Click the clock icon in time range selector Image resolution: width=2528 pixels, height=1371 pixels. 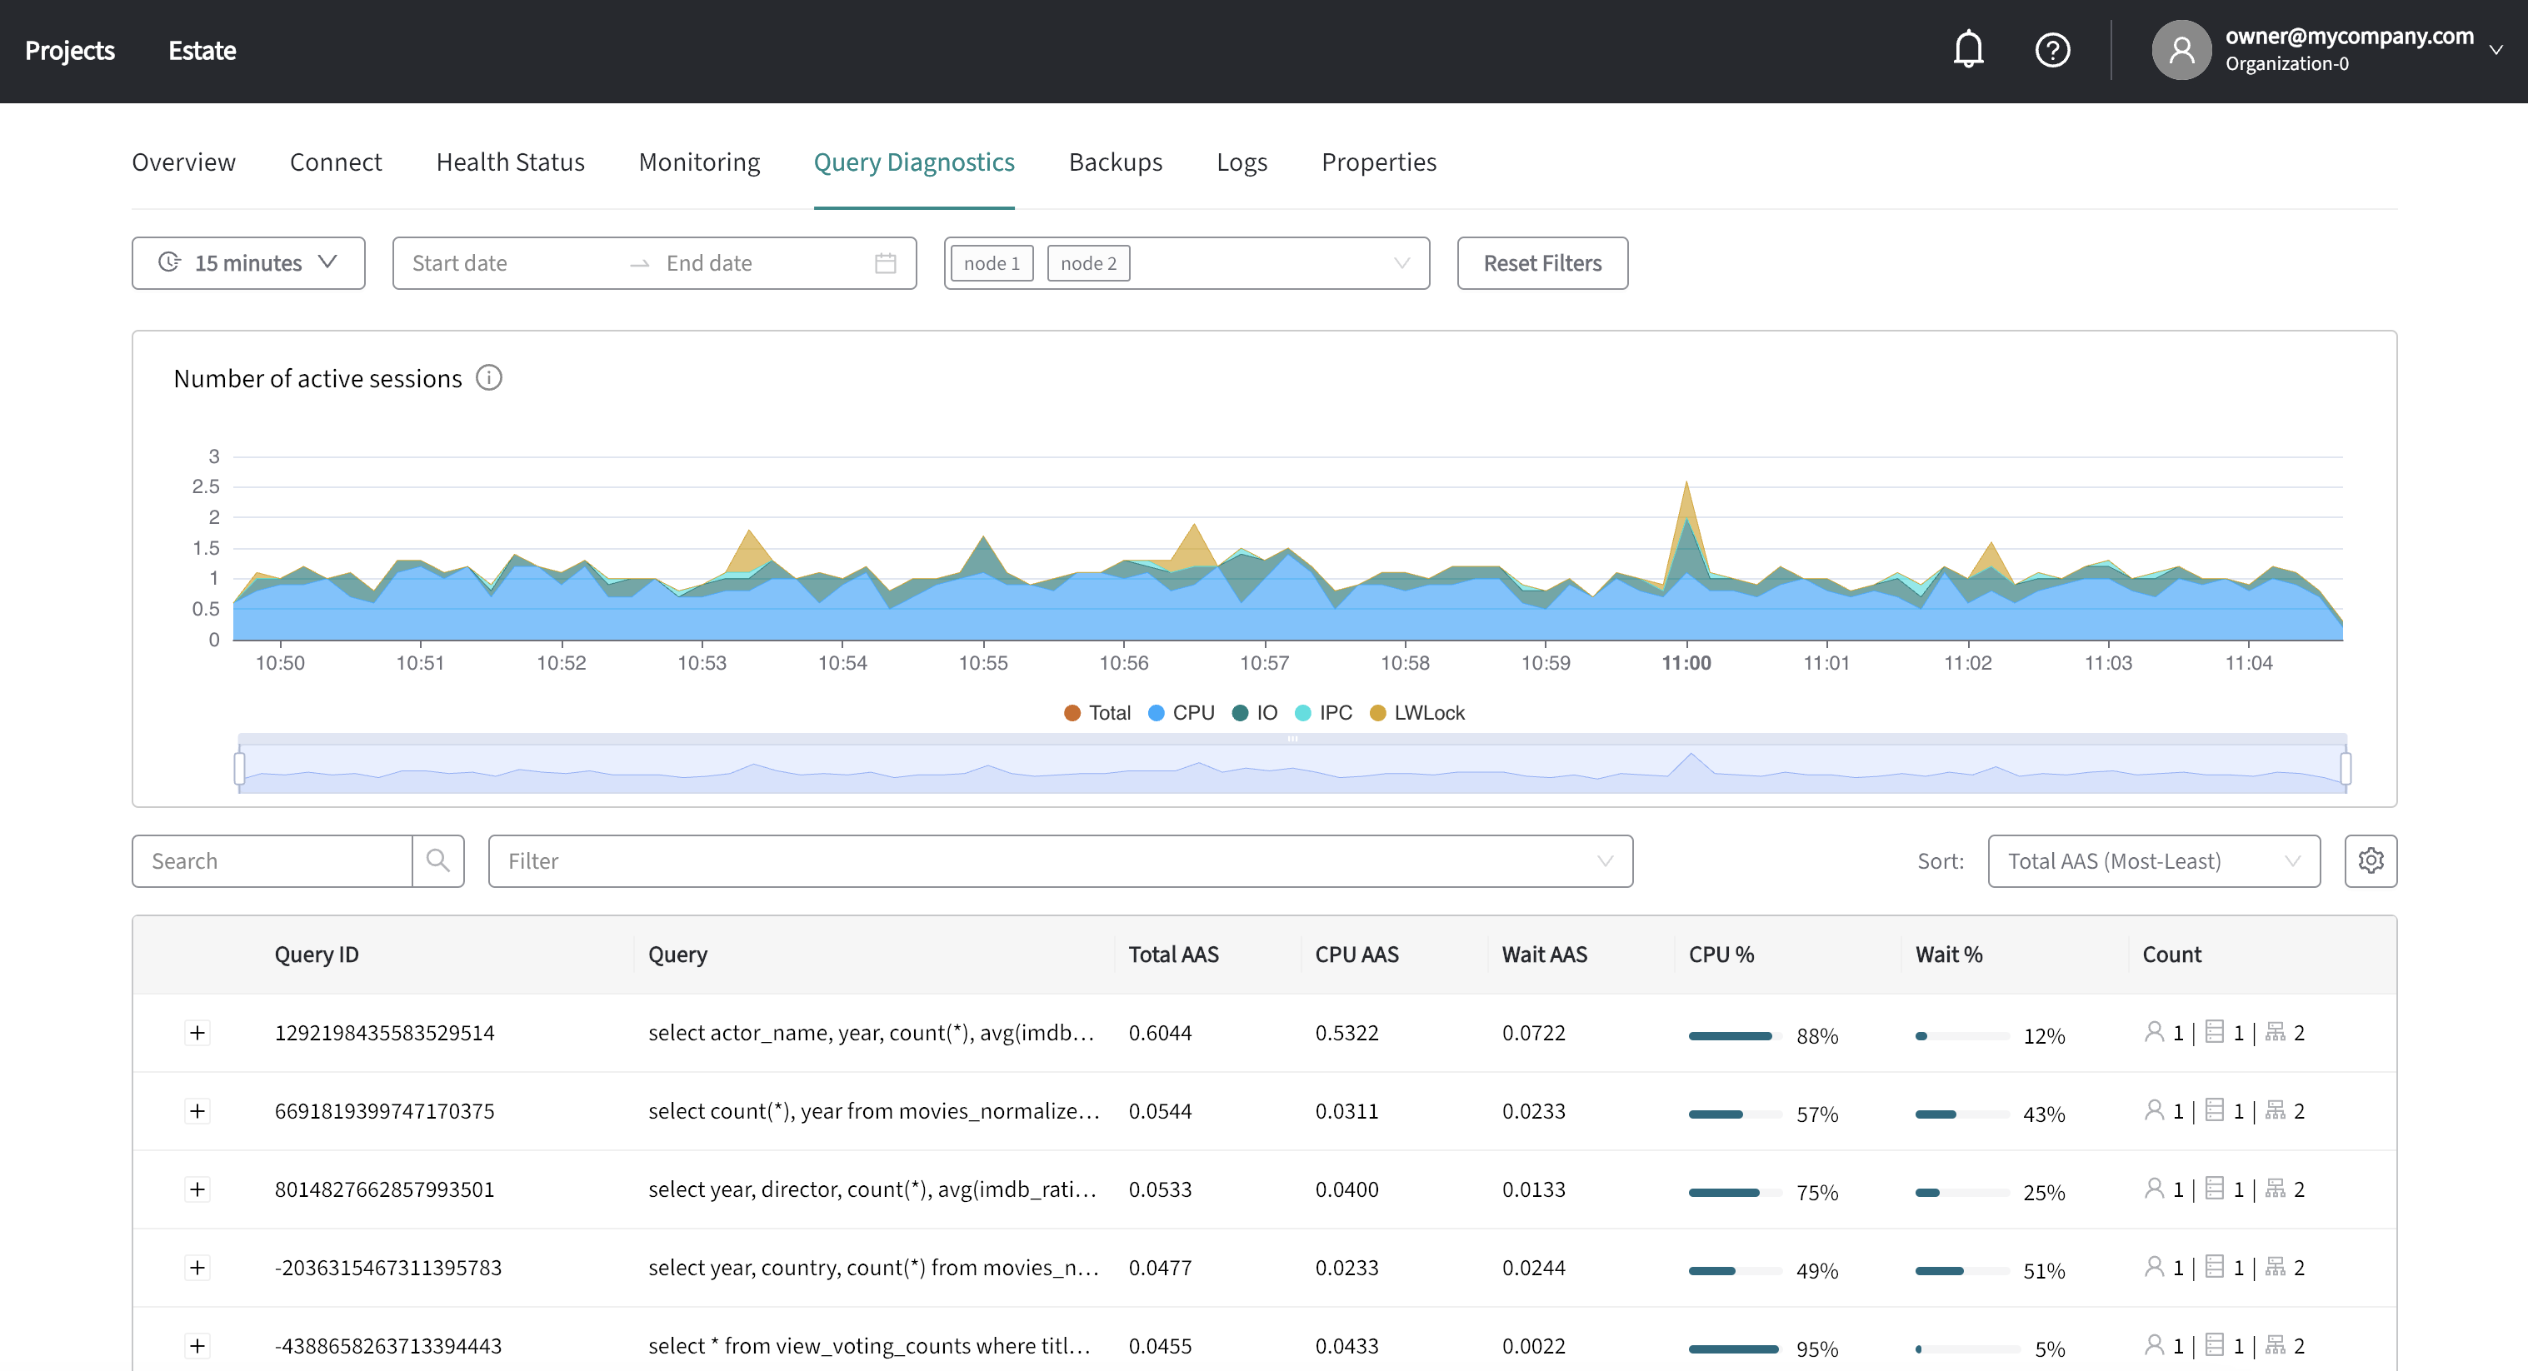pos(170,262)
